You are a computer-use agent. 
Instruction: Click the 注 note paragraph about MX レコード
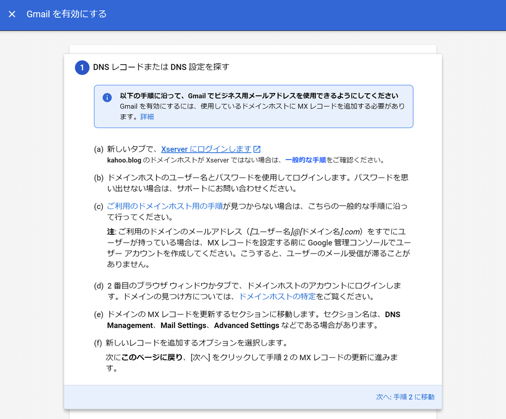point(259,248)
